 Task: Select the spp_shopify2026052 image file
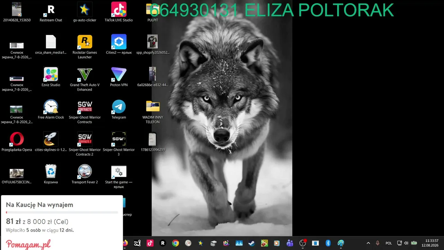[x=153, y=45]
